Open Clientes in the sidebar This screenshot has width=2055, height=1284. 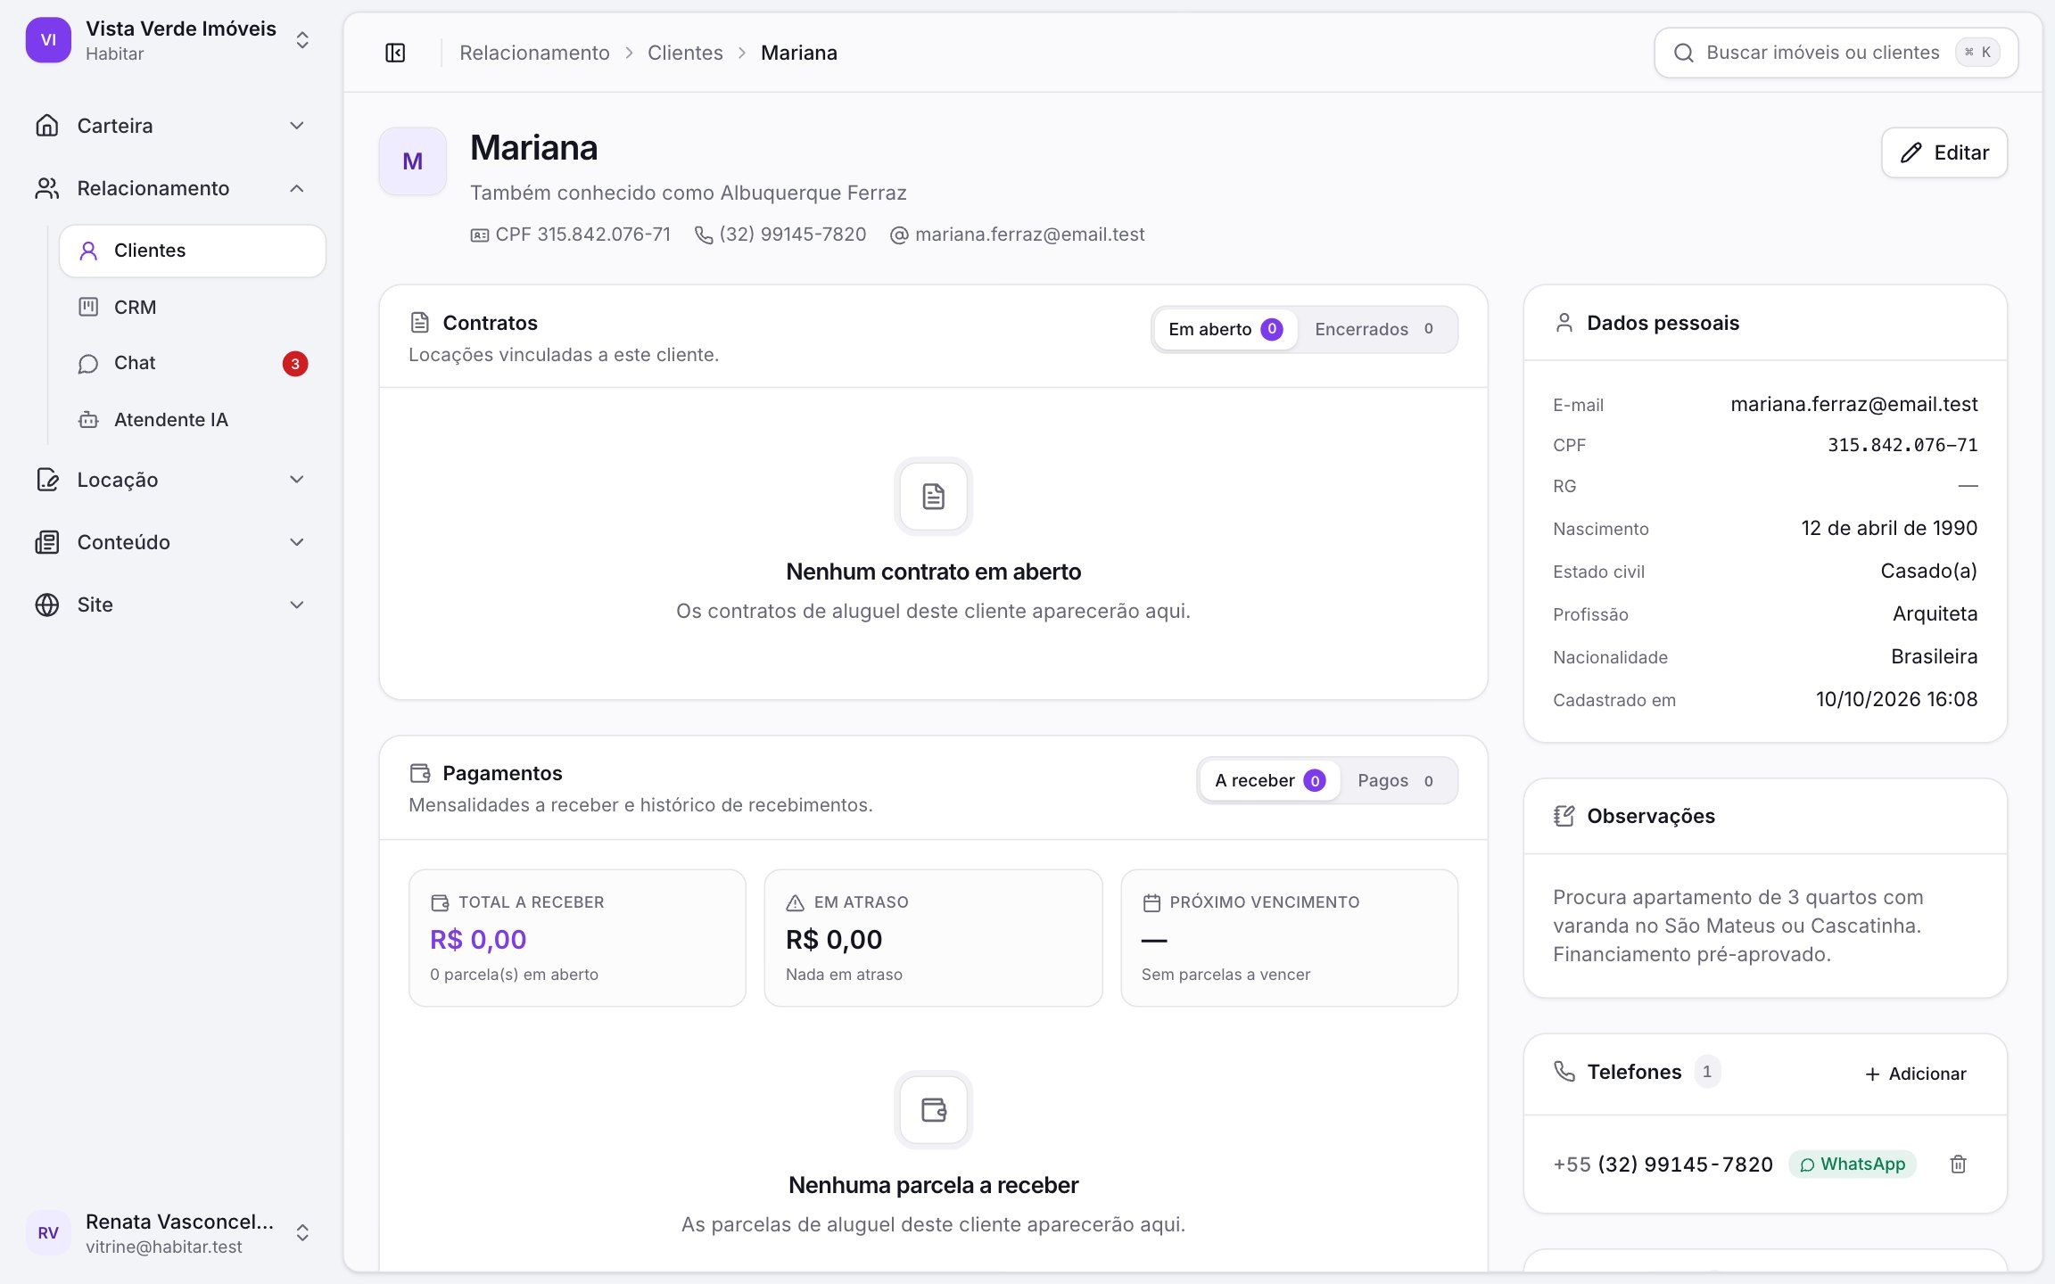click(193, 251)
